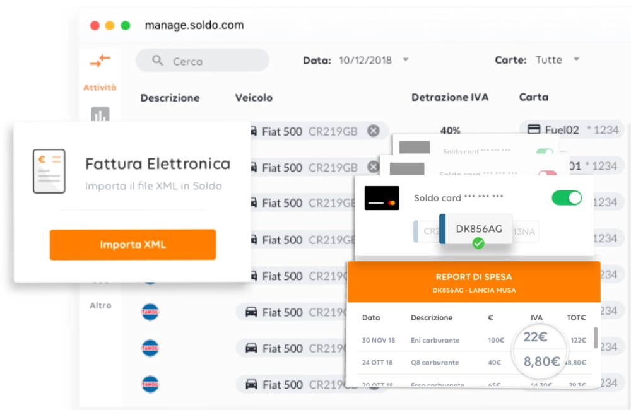Click the green macOS maximize window button

[126, 25]
